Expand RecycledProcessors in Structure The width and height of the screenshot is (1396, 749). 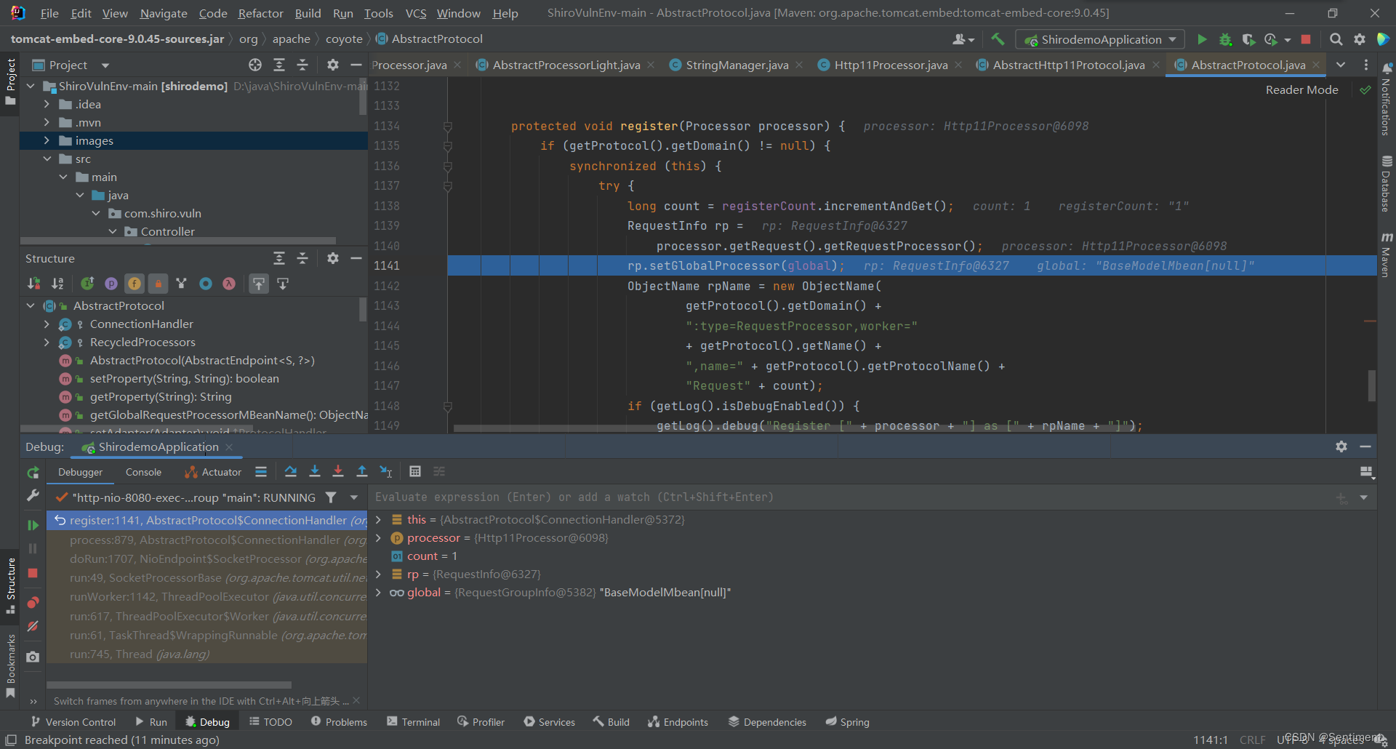(x=47, y=342)
